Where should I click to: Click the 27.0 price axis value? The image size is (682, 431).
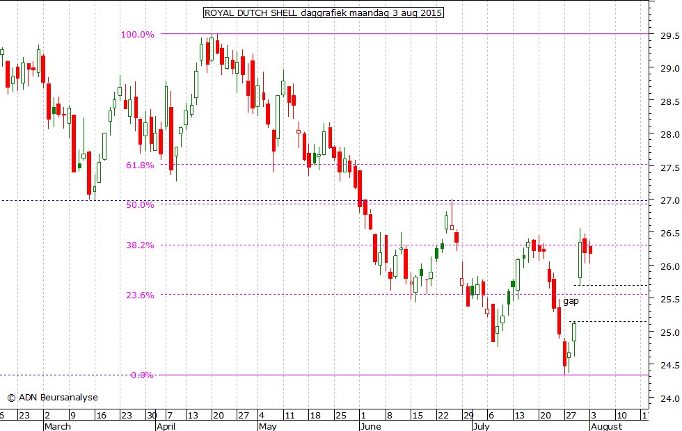669,200
